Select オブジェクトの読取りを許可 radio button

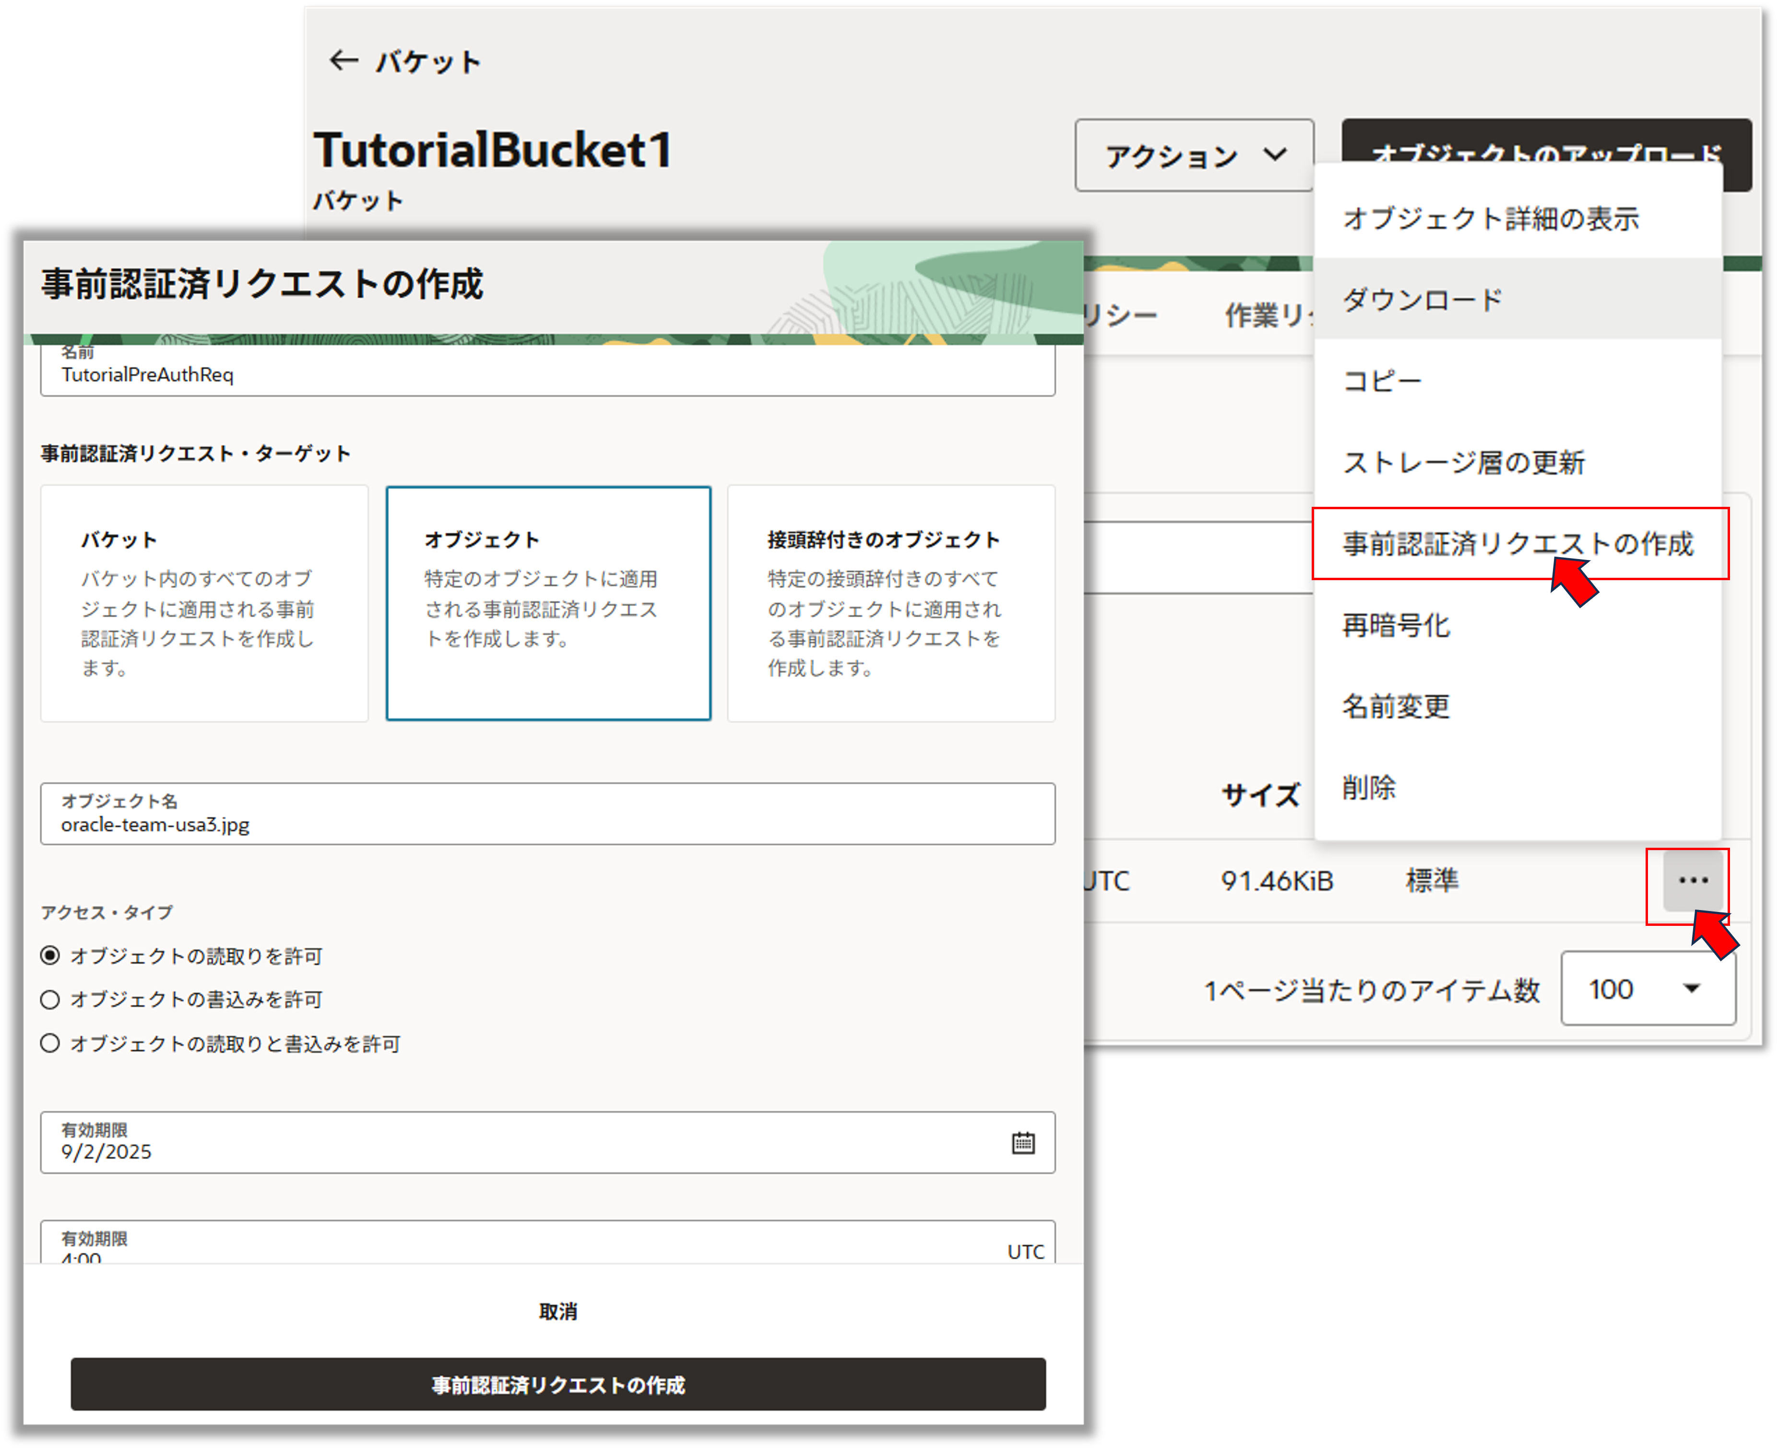[50, 956]
